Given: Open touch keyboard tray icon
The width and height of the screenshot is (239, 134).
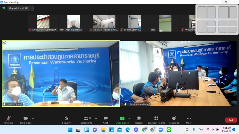Looking at the screenshot, I should click(x=187, y=130).
